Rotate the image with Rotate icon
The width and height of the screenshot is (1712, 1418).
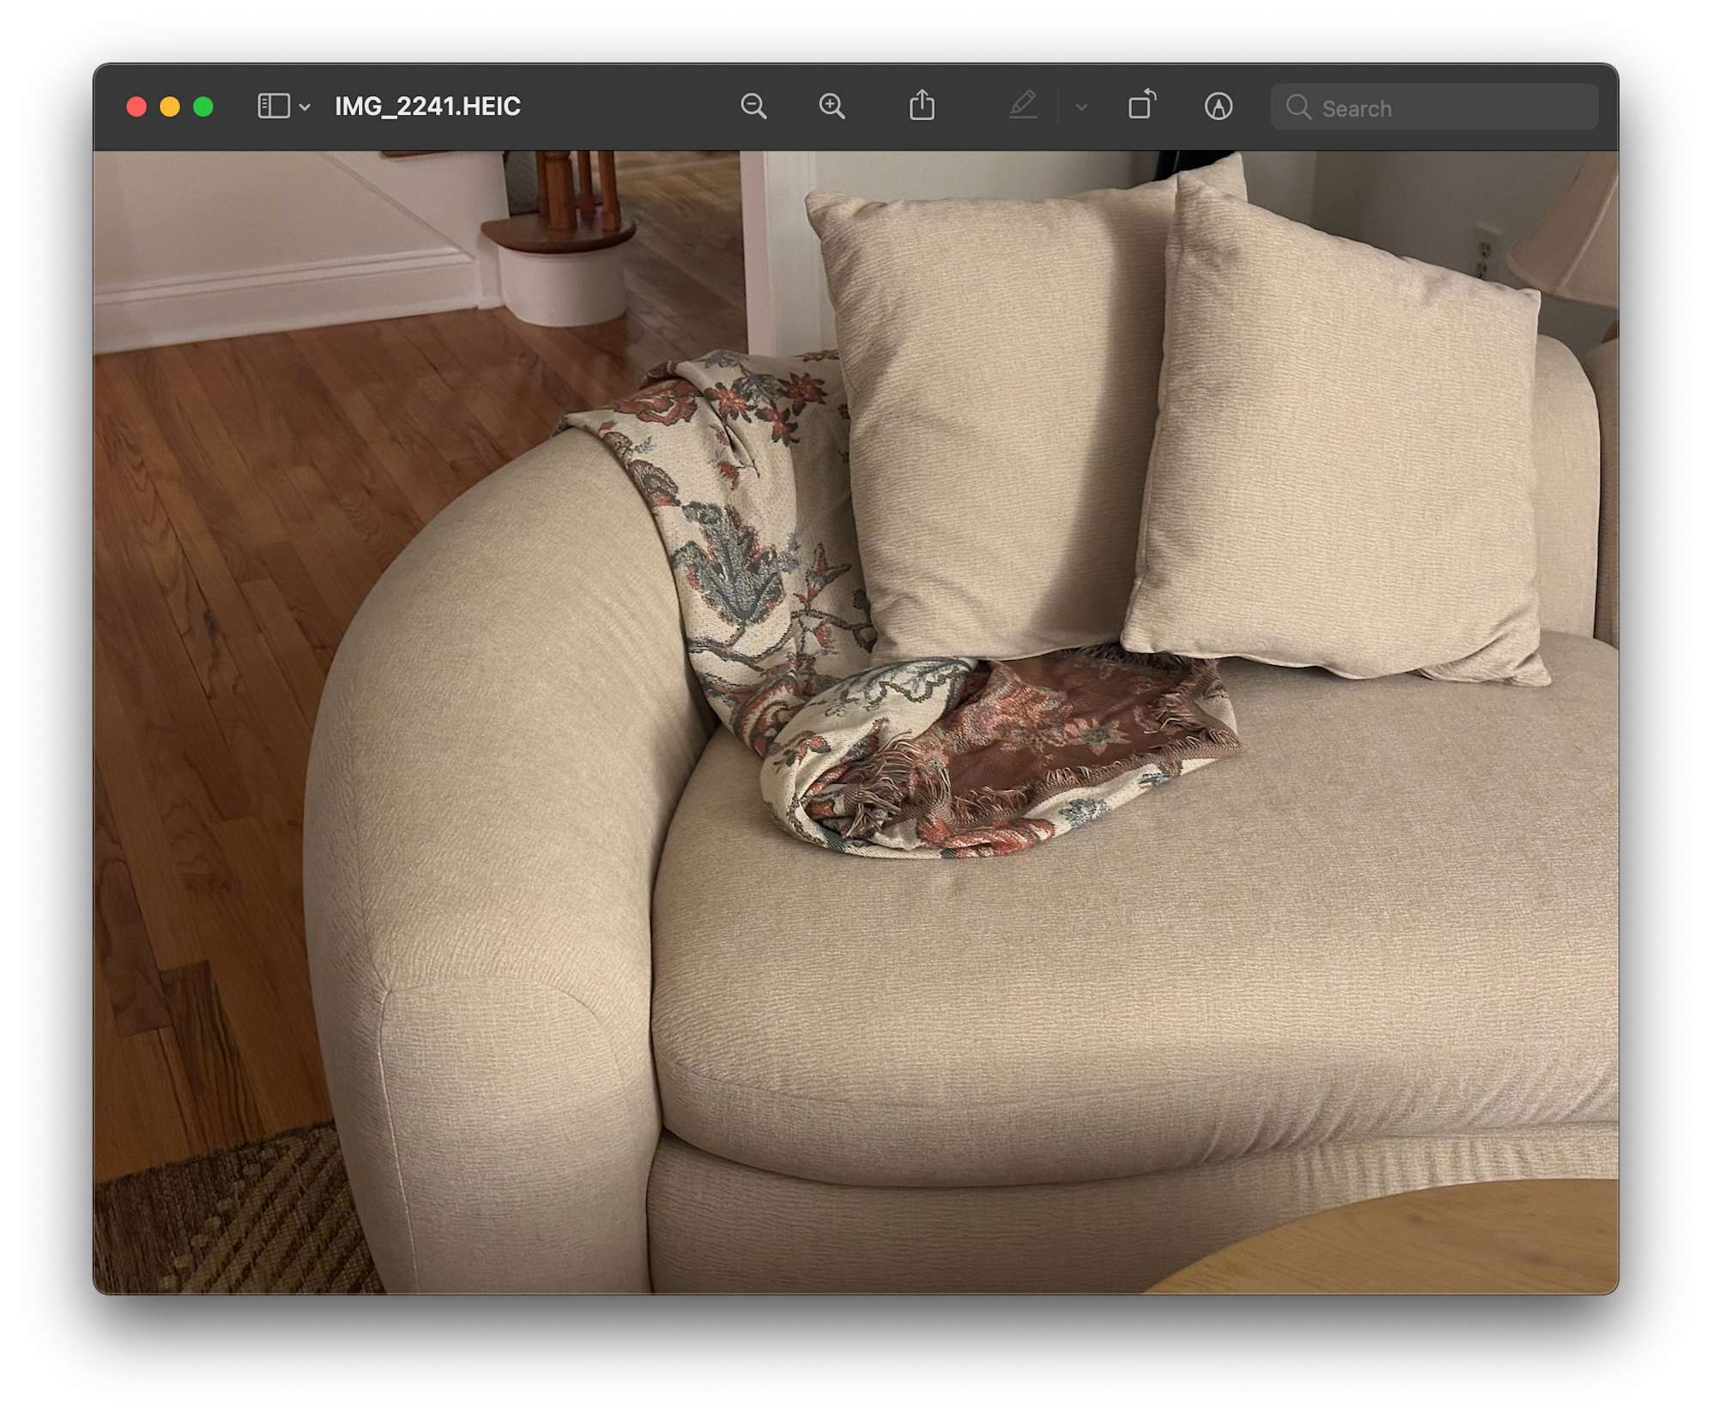[x=1141, y=105]
